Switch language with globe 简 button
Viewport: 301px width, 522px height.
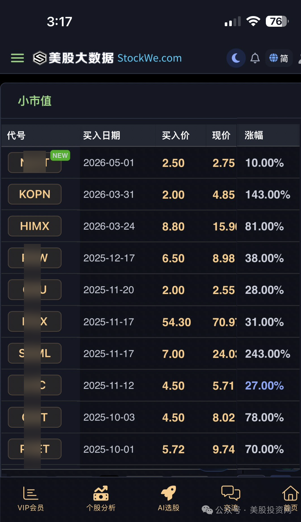279,58
